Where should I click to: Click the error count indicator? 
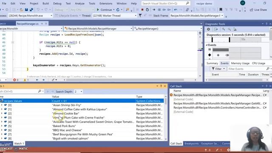[16, 80]
